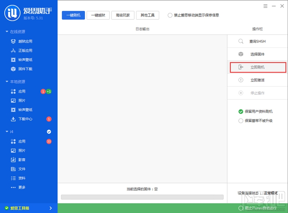Click 选择固件 to choose firmware
Image resolution: width=288 pixels, height=213 pixels.
coord(256,54)
